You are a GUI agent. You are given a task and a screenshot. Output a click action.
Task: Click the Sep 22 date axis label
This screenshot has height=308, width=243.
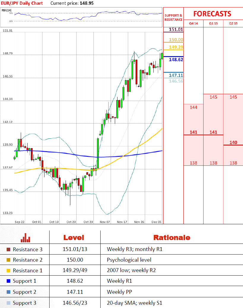pos(20,222)
